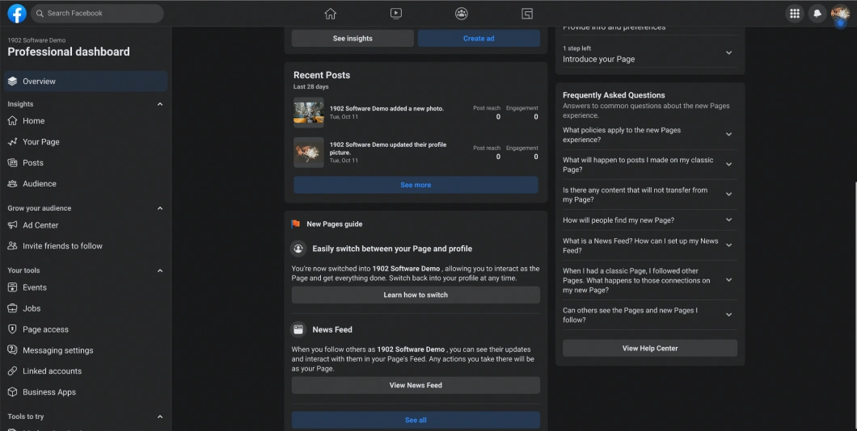Click the Ad Center megaphone icon
Screen dimensions: 857x431
13,224
